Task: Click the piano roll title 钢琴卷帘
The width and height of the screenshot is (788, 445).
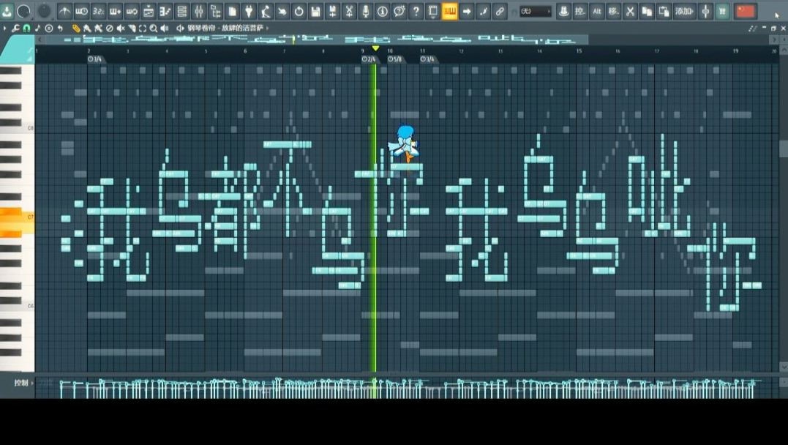Action: [201, 28]
